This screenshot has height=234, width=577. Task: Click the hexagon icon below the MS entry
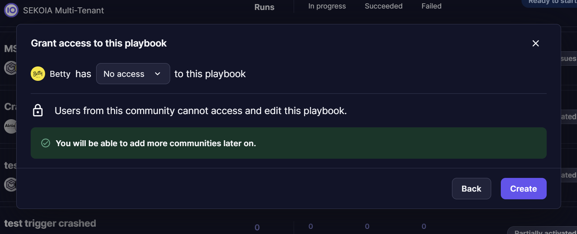coord(9,68)
